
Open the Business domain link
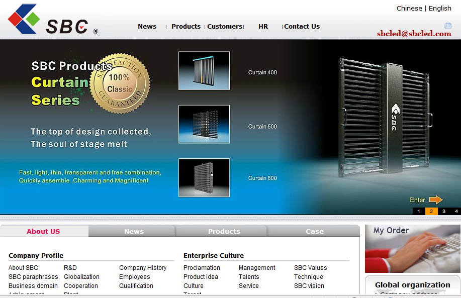click(33, 285)
